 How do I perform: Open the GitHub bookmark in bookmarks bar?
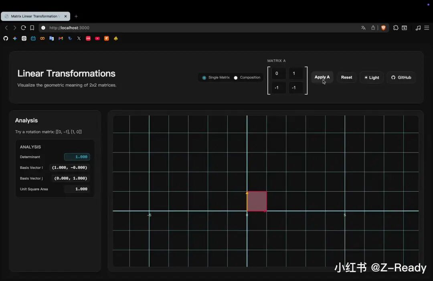[6, 38]
